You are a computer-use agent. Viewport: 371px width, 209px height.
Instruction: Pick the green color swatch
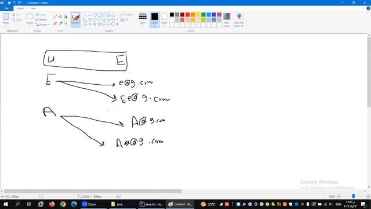click(203, 15)
